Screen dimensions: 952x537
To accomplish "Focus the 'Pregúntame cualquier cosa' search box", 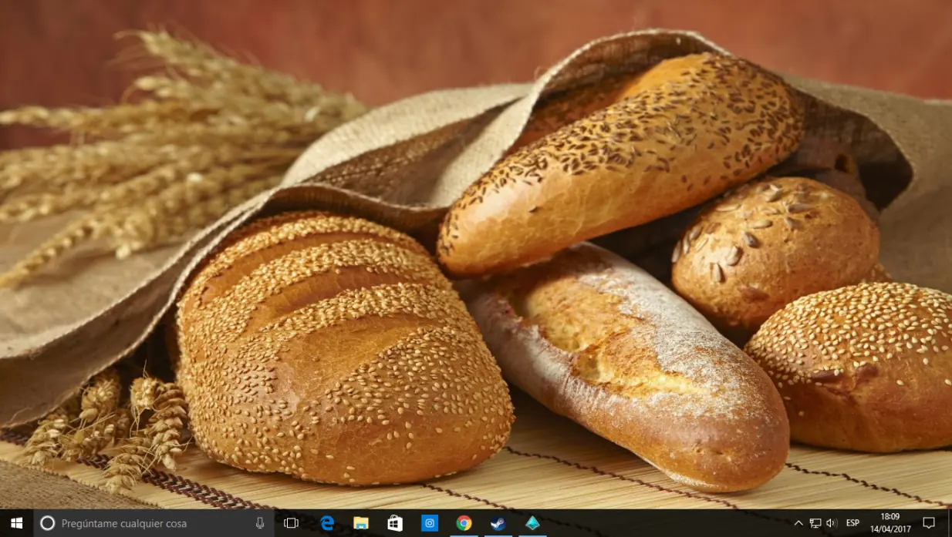I will (x=154, y=523).
